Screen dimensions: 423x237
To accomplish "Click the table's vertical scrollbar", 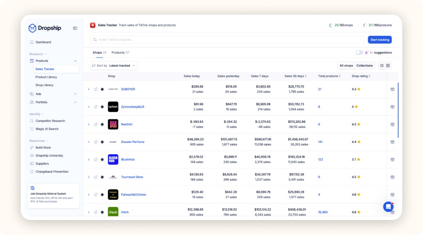I will coord(398,110).
